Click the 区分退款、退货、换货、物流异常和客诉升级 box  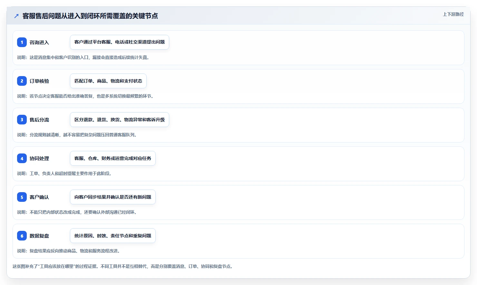pos(120,120)
